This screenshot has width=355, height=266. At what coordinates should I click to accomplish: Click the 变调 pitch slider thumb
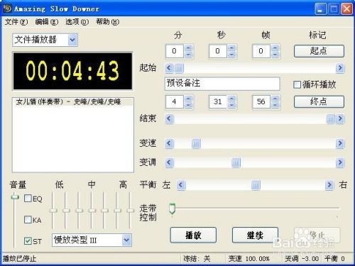(236, 162)
